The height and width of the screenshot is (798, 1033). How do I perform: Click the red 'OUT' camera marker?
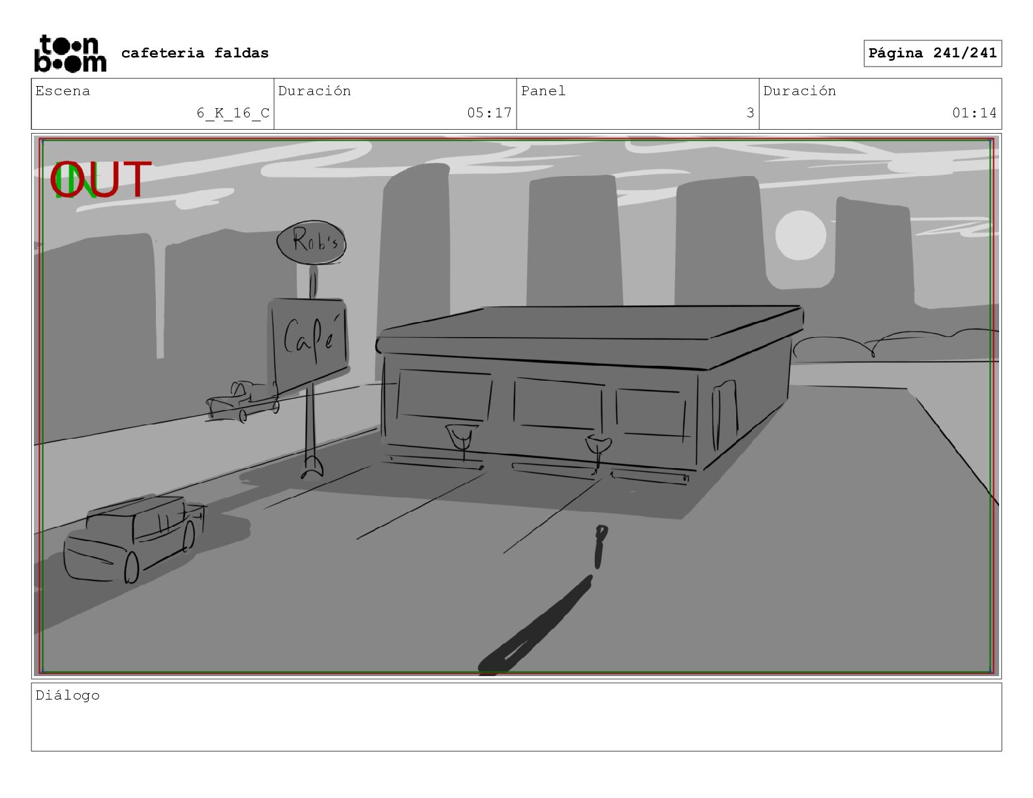(101, 179)
